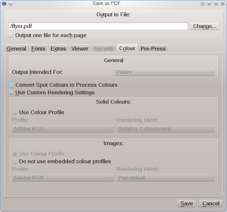Click the help question mark title button

click(202, 4)
